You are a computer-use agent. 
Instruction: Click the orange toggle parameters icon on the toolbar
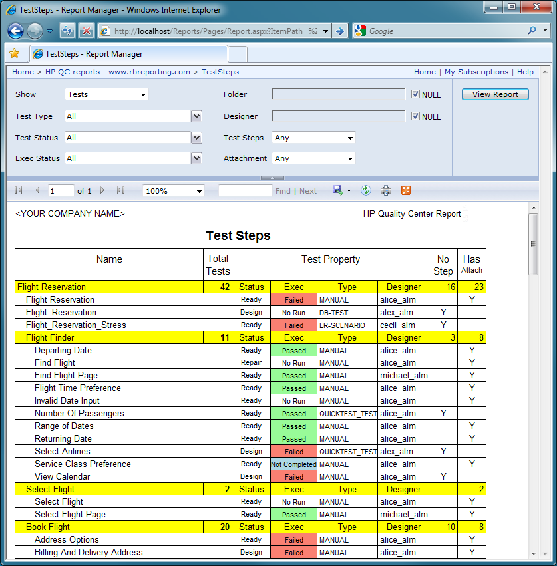[x=405, y=190]
